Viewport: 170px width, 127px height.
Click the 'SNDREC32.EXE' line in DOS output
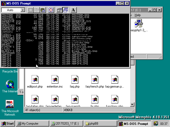46,28
